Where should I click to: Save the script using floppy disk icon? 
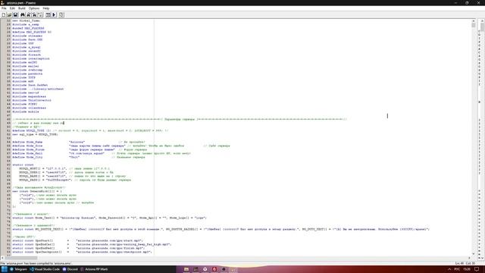point(15,14)
